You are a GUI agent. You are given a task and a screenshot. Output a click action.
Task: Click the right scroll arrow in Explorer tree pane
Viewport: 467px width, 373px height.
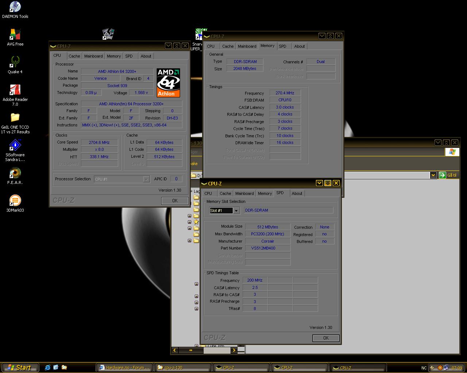coord(234,350)
